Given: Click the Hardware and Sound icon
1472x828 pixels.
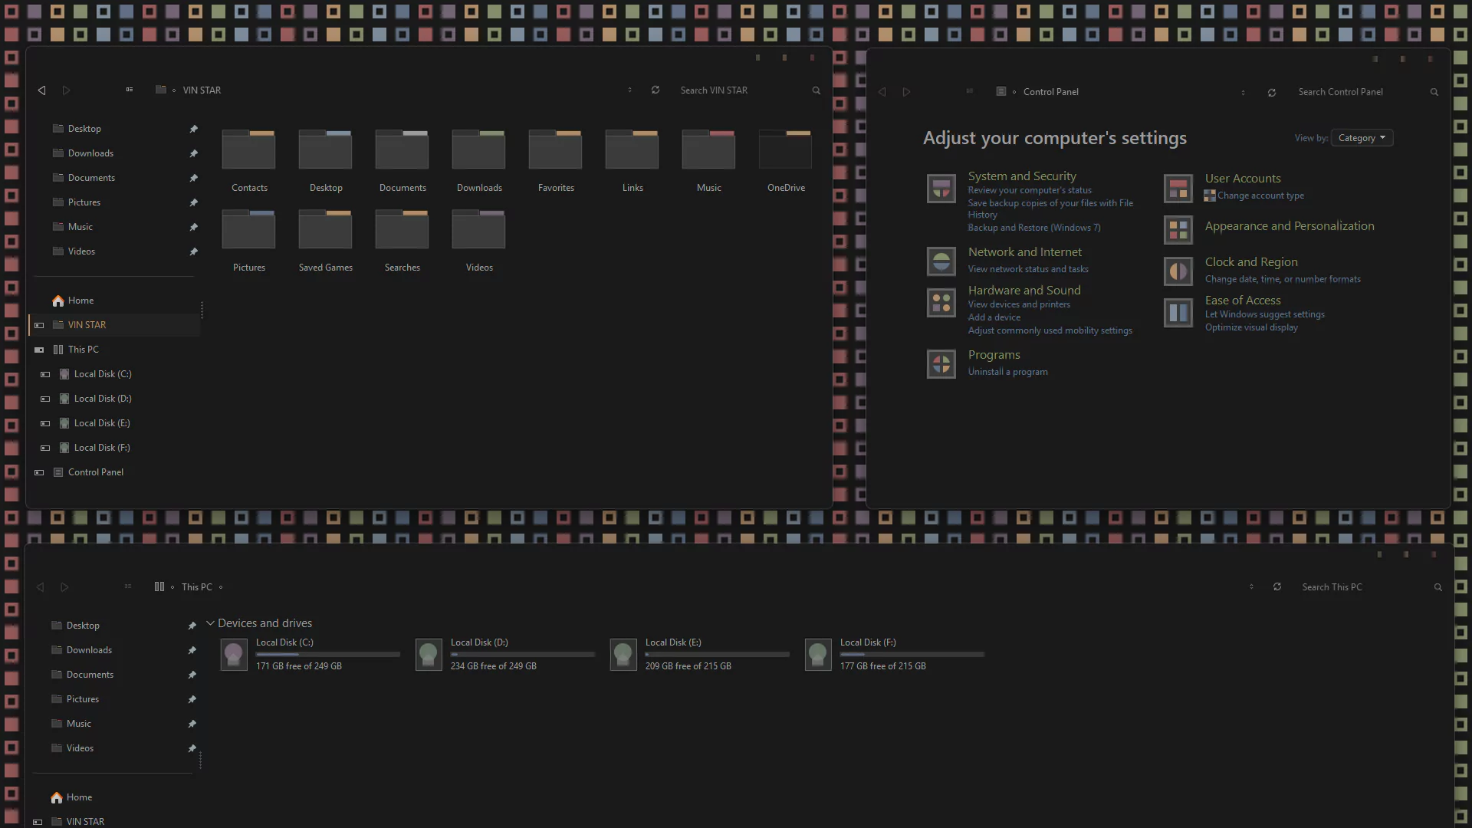Looking at the screenshot, I should click(941, 303).
